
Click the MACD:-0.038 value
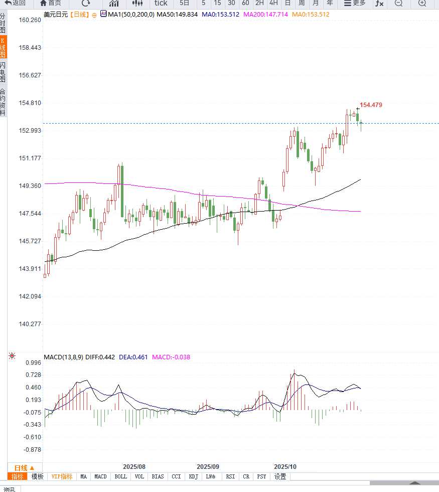click(171, 357)
